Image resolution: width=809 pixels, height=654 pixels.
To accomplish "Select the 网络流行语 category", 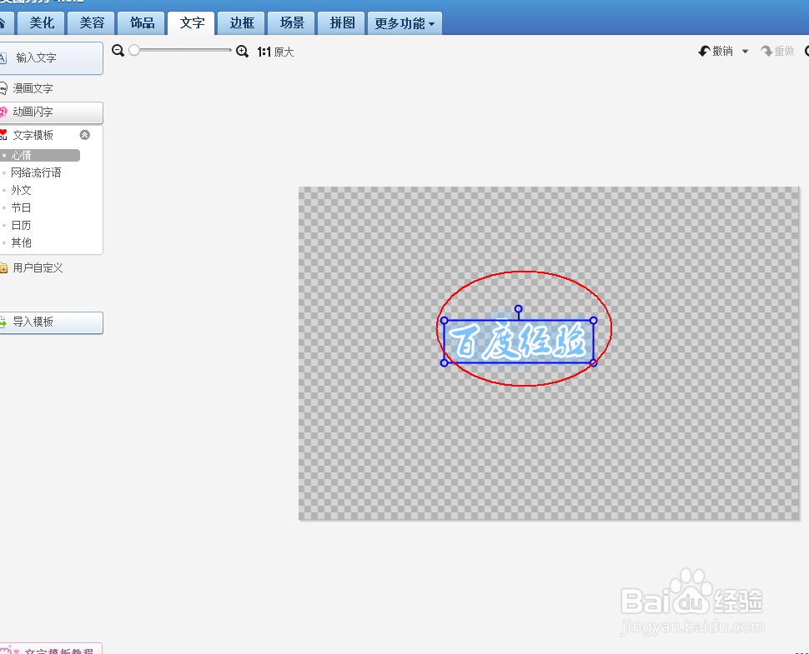I will [x=36, y=172].
